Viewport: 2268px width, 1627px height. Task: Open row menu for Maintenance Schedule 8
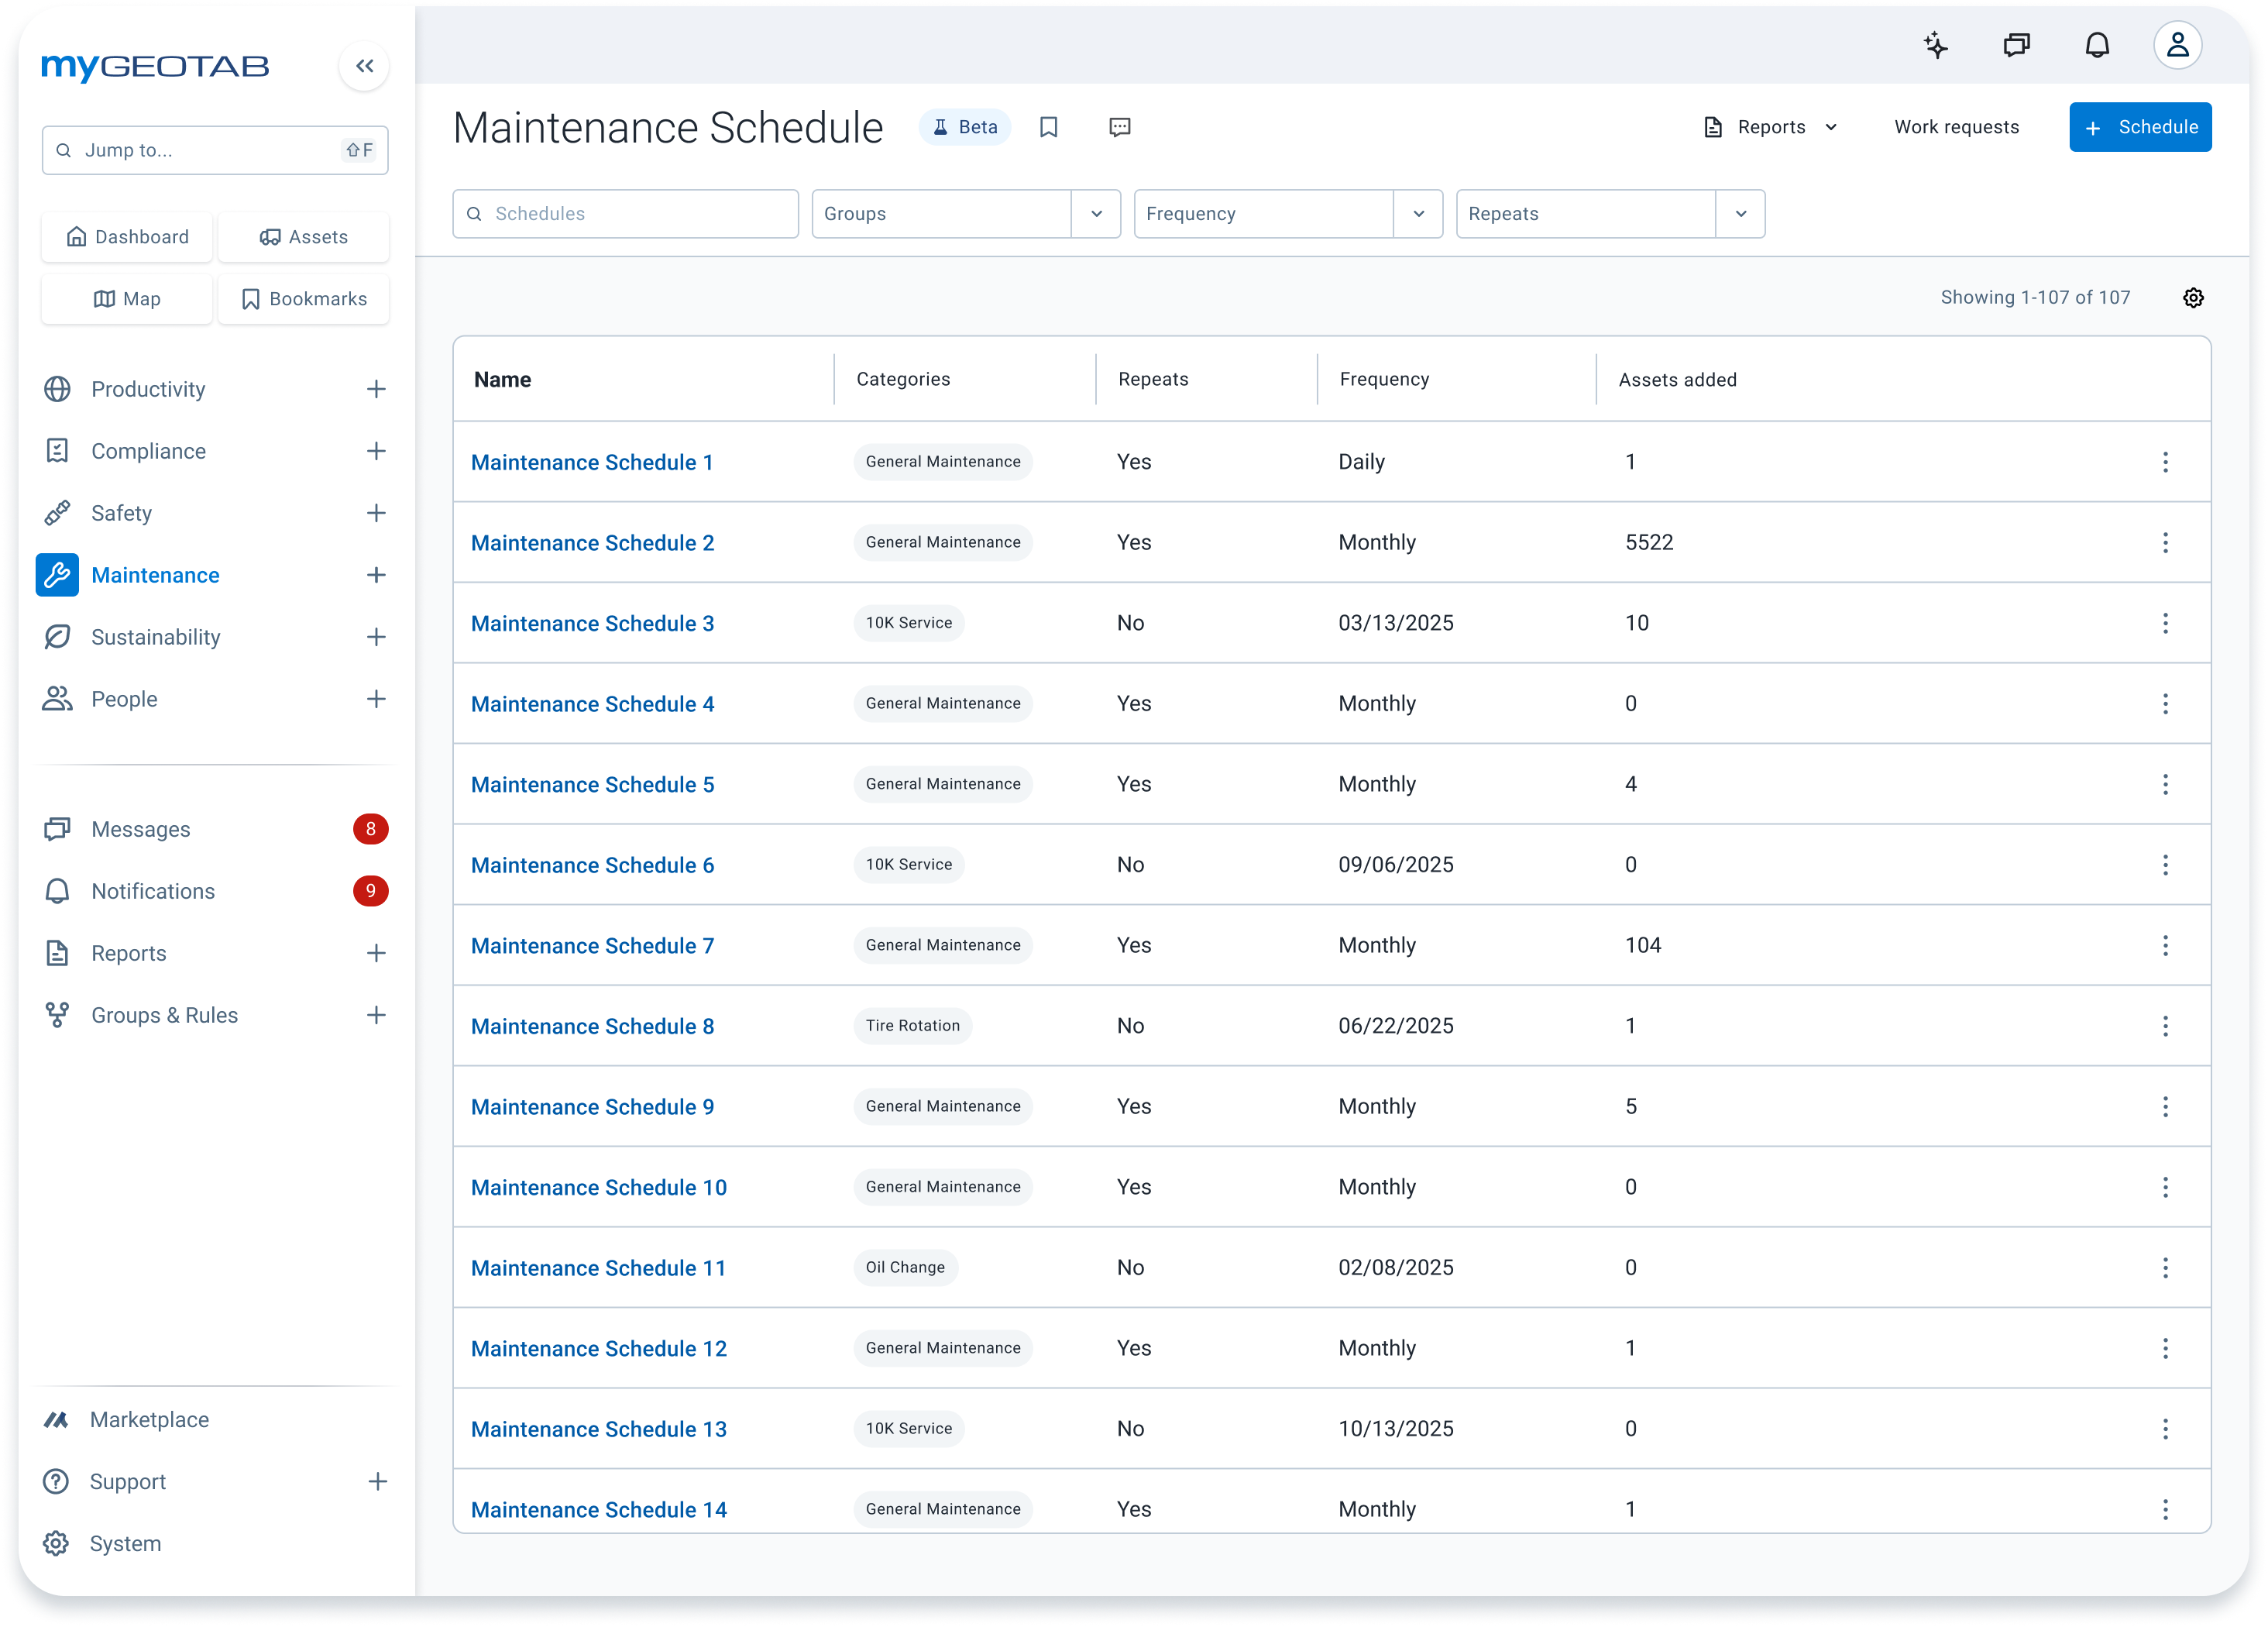tap(2165, 1026)
